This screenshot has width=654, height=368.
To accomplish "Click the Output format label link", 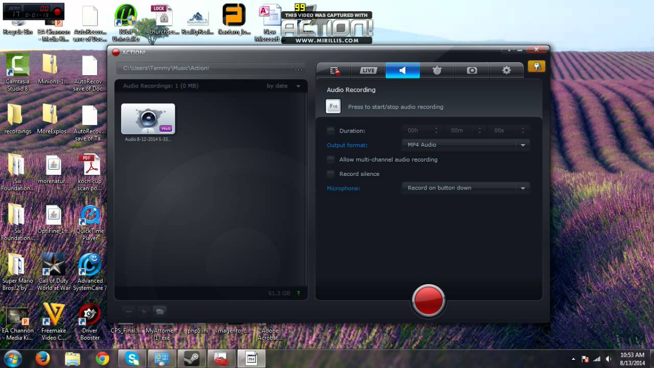I will [x=347, y=145].
